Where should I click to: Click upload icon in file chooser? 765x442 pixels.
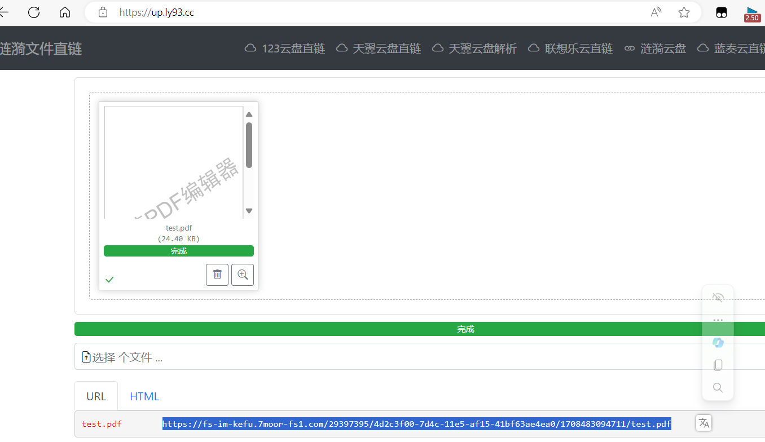point(86,357)
